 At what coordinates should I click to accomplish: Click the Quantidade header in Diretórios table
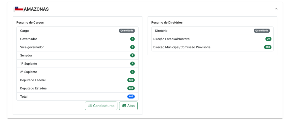pos(262,31)
